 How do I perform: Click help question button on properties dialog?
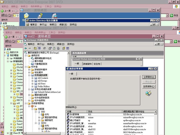137,59
